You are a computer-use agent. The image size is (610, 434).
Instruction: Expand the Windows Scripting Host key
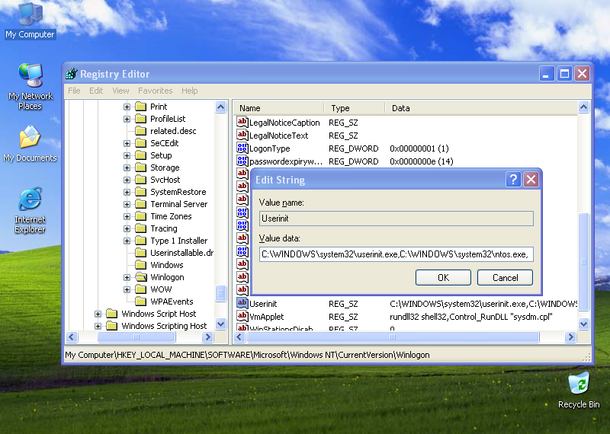click(98, 326)
